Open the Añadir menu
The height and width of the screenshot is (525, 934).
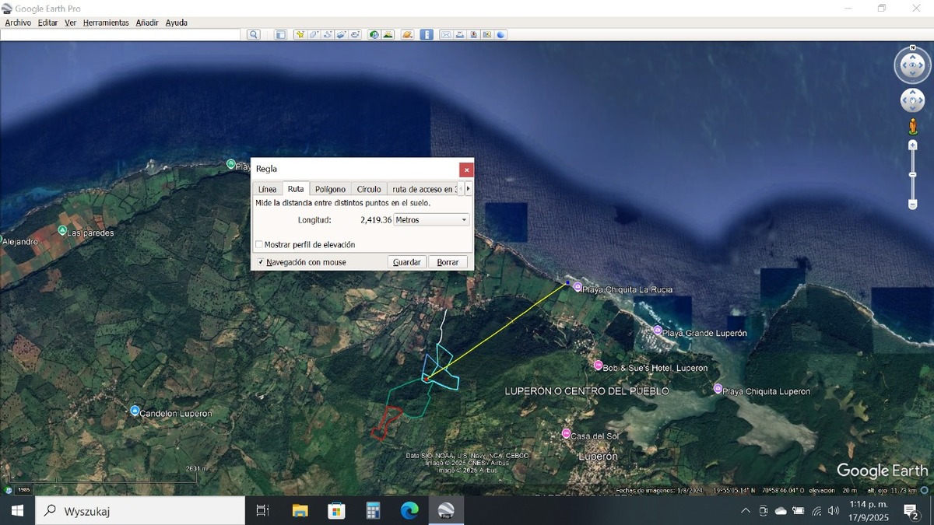147,23
